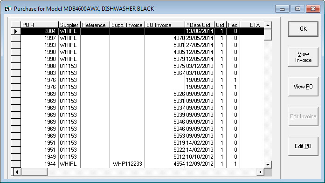Click WHIRL supplier cell in PO 1993 row
Image resolution: width=325 pixels, height=183 pixels.
69,45
